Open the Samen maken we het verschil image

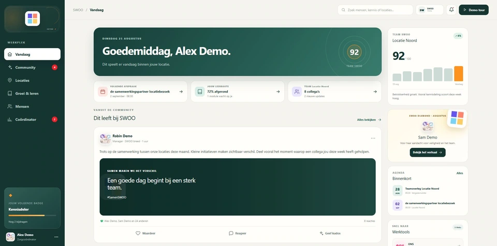point(238,187)
